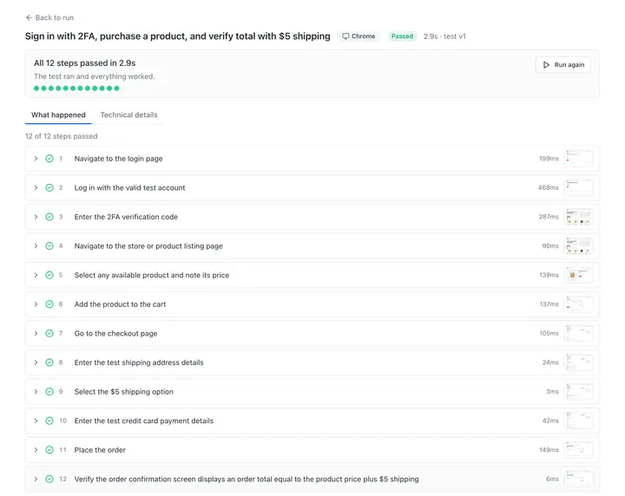This screenshot has width=625, height=496.
Task: Expand step 6 Add the product to cart
Action: pos(36,304)
